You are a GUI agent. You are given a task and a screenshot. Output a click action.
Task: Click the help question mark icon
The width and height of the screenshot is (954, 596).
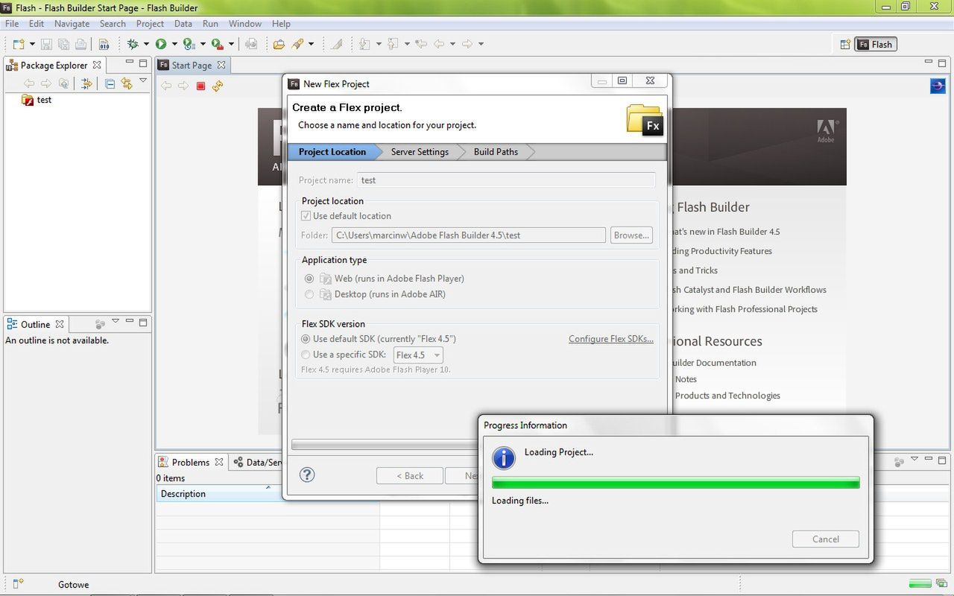pos(307,475)
